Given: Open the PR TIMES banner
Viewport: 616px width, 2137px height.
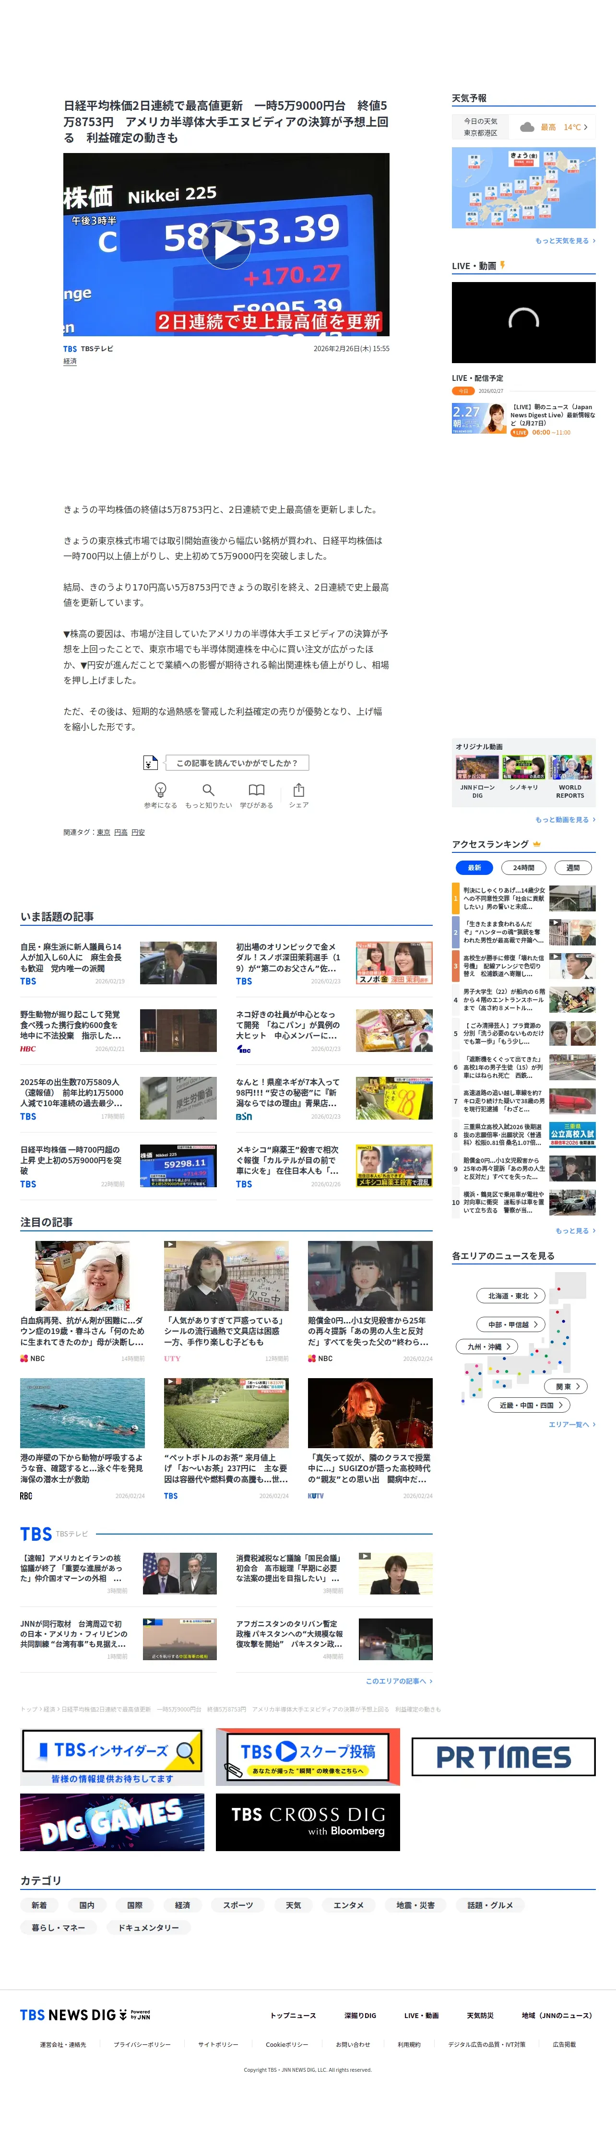Looking at the screenshot, I should (x=503, y=1756).
